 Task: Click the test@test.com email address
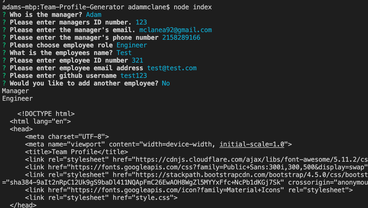click(172, 68)
